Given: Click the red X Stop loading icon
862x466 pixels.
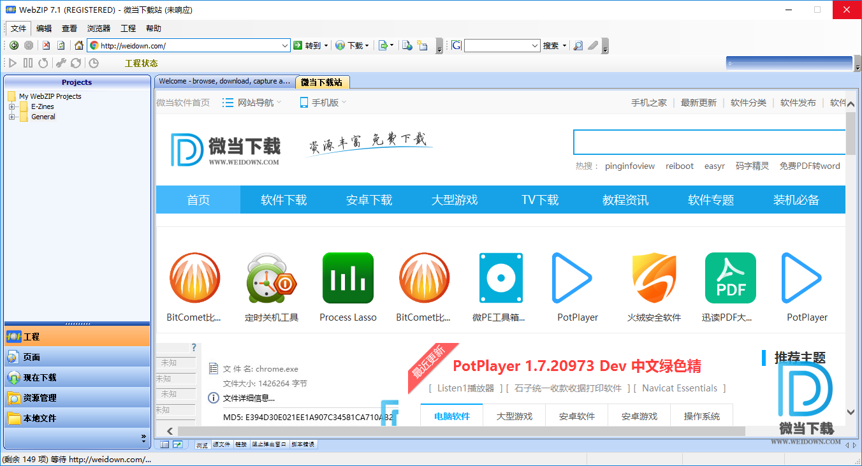Looking at the screenshot, I should point(46,45).
